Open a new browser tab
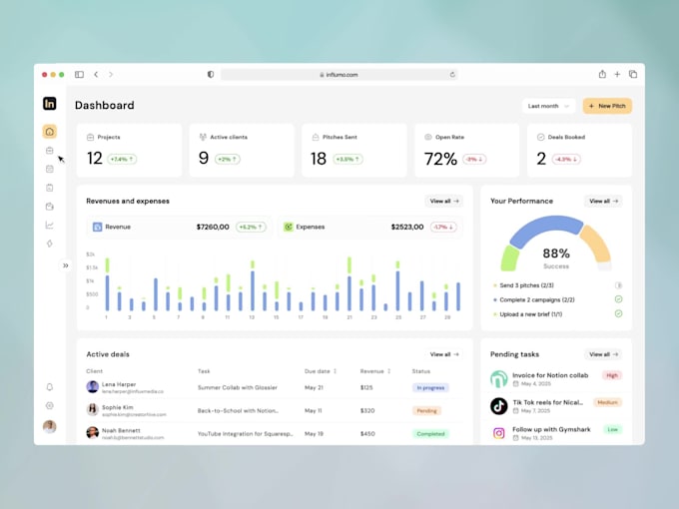This screenshot has height=509, width=679. click(617, 75)
